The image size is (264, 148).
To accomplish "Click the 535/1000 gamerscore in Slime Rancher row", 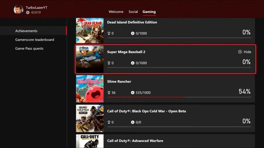I will (143, 92).
